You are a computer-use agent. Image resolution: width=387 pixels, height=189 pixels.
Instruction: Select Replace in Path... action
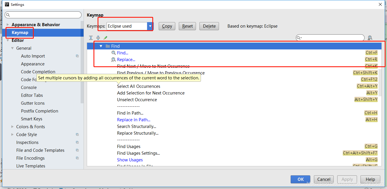pos(134,120)
